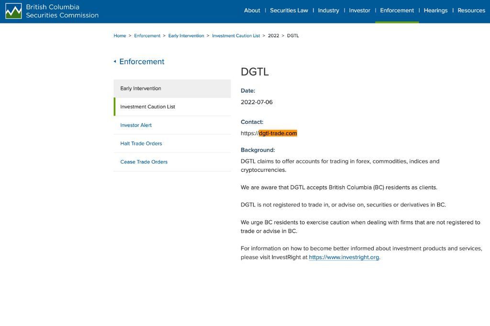Screen dimensions: 490x326
Task: Go to Home breadcrumb link
Action: tap(120, 35)
